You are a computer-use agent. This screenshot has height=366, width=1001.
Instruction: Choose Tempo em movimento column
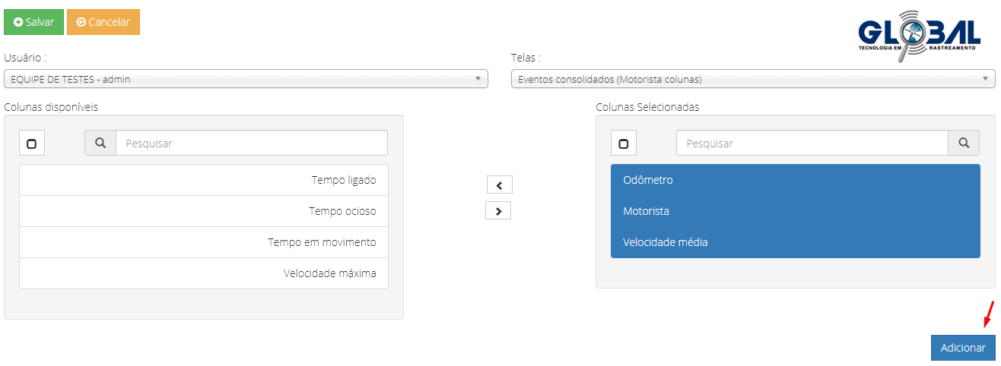(204, 242)
